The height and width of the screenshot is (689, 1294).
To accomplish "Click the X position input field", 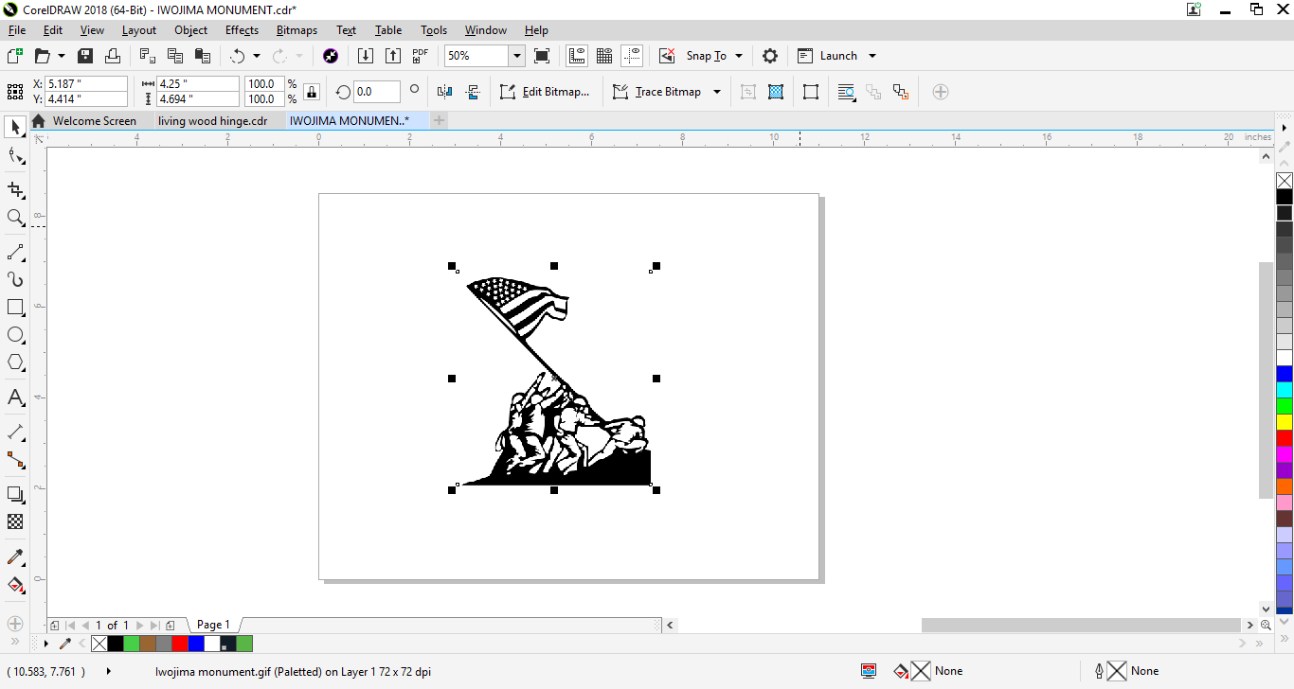I will 86,84.
